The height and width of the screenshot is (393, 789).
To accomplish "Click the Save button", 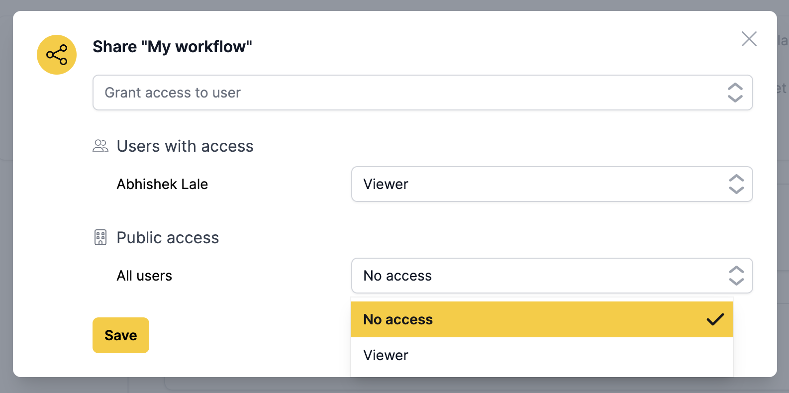I will tap(121, 335).
